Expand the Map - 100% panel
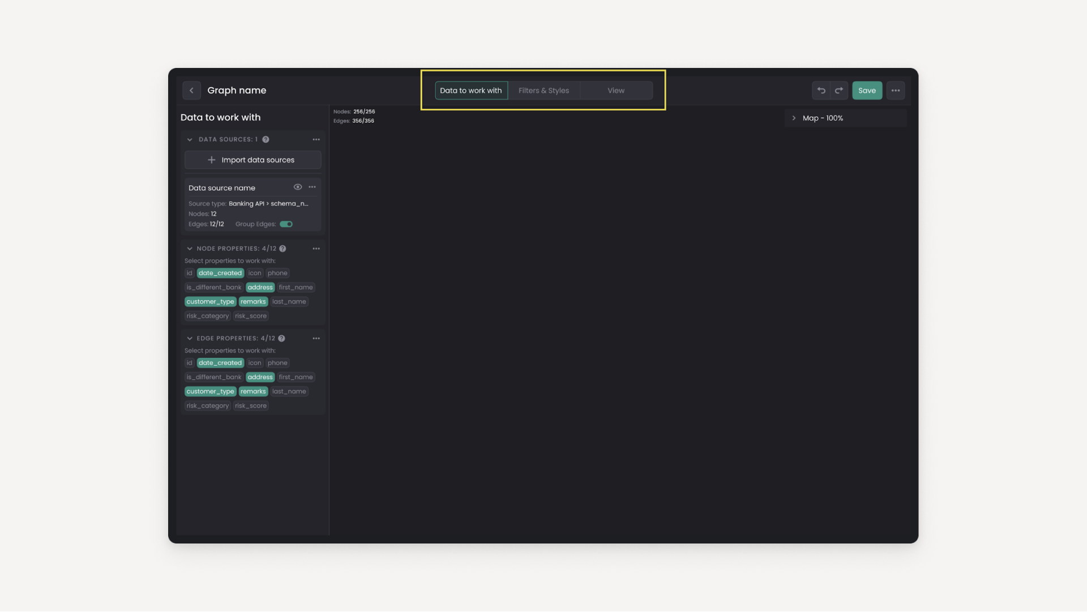1087x612 pixels. tap(794, 118)
